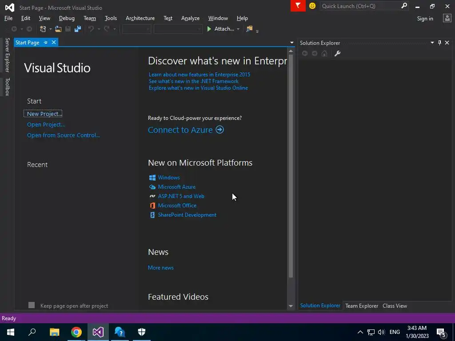The width and height of the screenshot is (455, 341).
Task: Click the Start Page scroll down arrow
Action: [x=291, y=306]
